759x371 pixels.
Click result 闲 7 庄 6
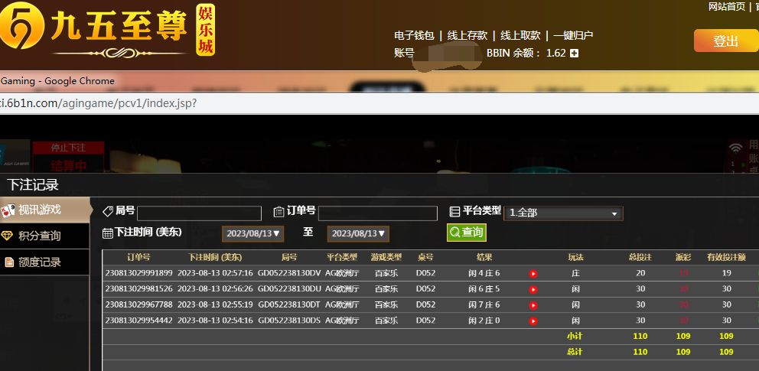(x=484, y=304)
